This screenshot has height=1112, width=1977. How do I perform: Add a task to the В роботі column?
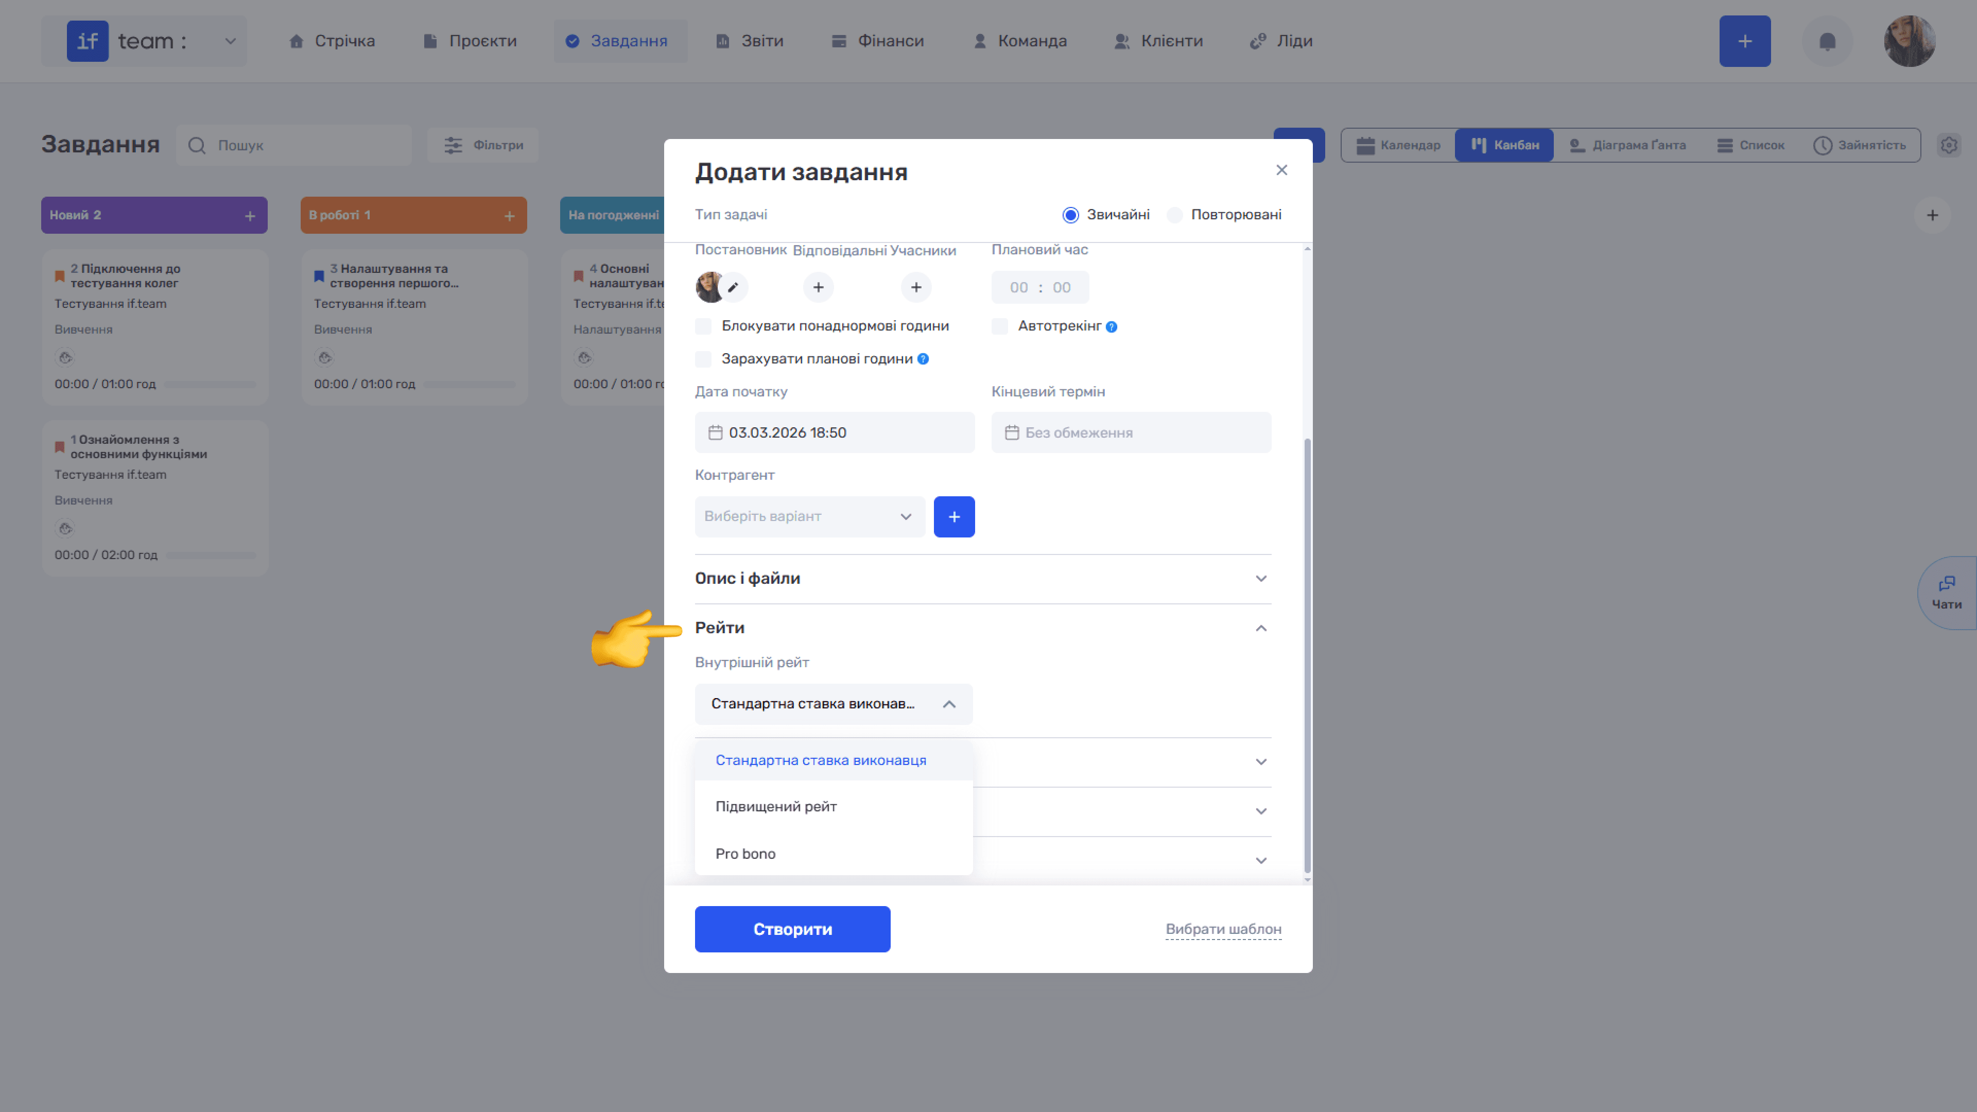click(x=510, y=216)
